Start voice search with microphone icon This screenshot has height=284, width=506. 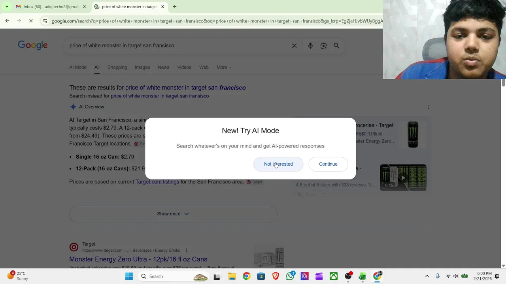click(x=310, y=46)
